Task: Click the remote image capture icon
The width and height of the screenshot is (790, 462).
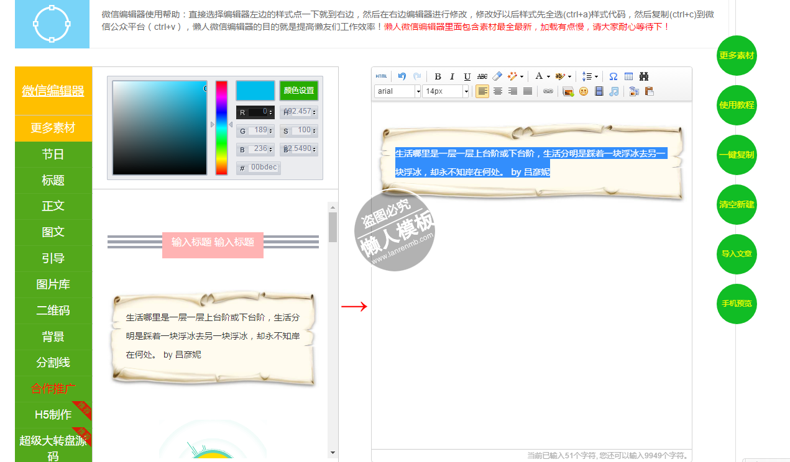Action: pyautogui.click(x=634, y=91)
